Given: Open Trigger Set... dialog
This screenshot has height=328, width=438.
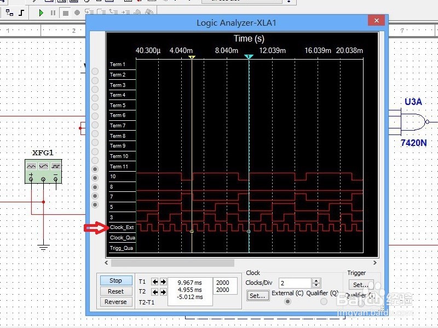Looking at the screenshot, I should coord(361,285).
